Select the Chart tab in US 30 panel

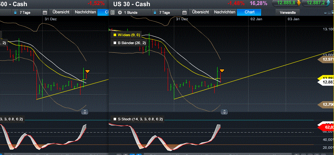(x=250, y=12)
